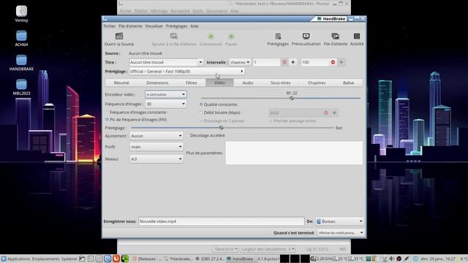This screenshot has width=468, height=263.
Task: Toggle the Encodage en 2 passes checkbox
Action: [x=201, y=121]
